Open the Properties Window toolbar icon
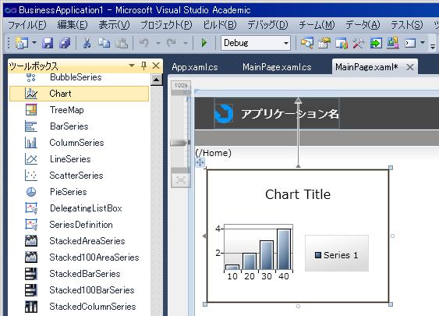 tap(342, 43)
